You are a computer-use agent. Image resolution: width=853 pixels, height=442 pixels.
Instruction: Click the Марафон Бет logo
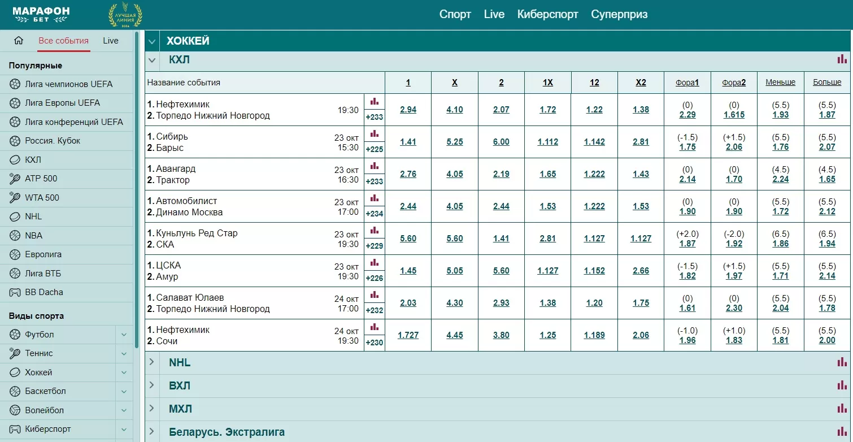point(41,15)
